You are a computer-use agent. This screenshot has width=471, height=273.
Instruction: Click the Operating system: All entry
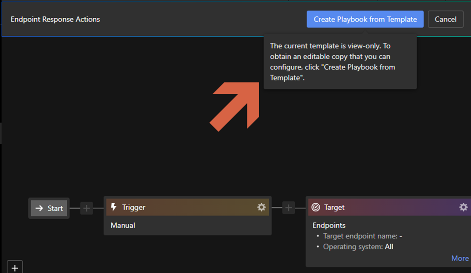[x=358, y=247]
